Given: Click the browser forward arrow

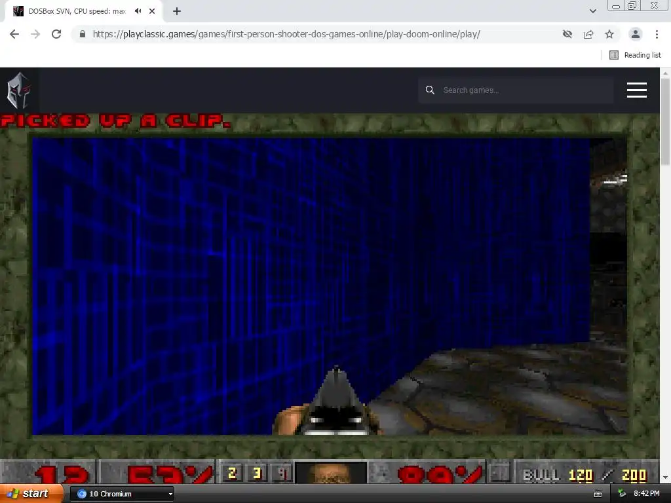Looking at the screenshot, I should (x=35, y=34).
